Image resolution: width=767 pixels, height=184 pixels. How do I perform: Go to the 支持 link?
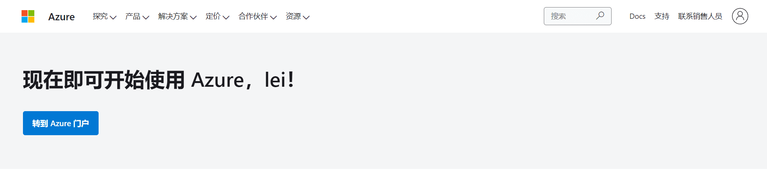[662, 16]
